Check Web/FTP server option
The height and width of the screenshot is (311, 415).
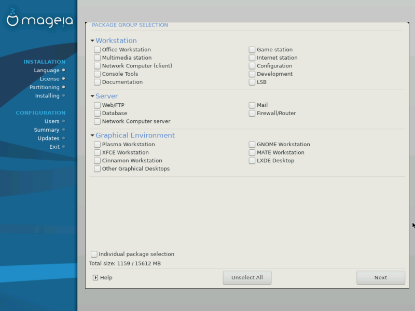(97, 105)
